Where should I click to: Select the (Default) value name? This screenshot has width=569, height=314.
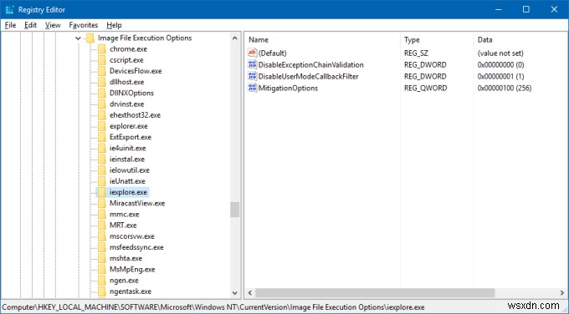click(x=272, y=53)
